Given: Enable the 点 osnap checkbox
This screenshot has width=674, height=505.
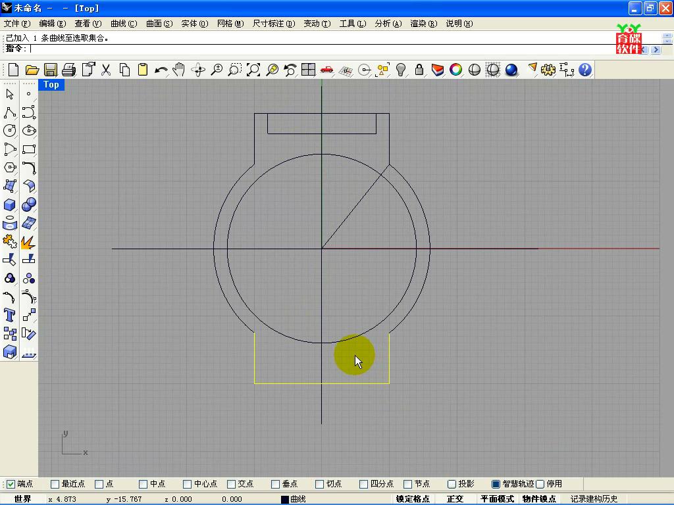Looking at the screenshot, I should coord(99,484).
